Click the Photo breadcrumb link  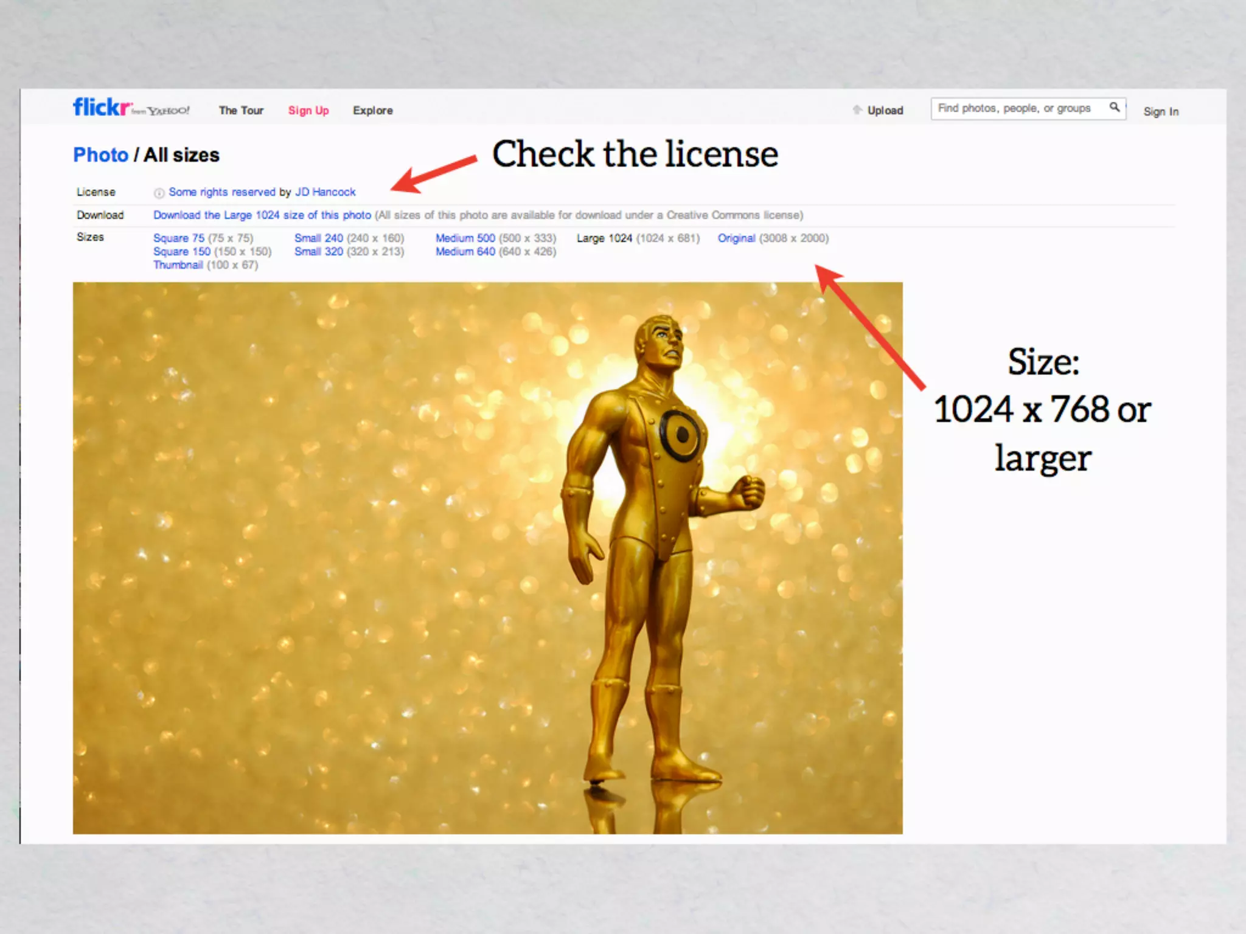click(x=100, y=155)
